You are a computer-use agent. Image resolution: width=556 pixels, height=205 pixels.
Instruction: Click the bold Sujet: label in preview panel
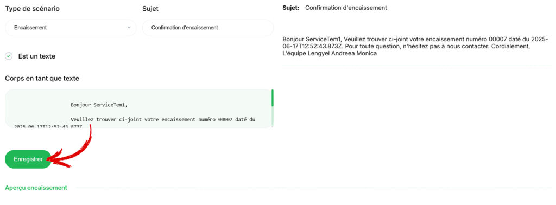click(x=291, y=8)
